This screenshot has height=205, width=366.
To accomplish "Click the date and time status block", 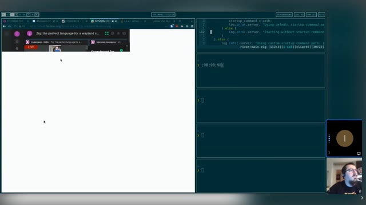I will click(x=163, y=15).
